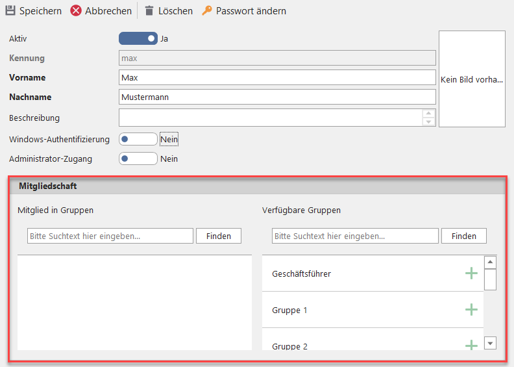Viewport: 514px width, 367px height.
Task: Click the Löschen trash can icon
Action: coord(149,11)
